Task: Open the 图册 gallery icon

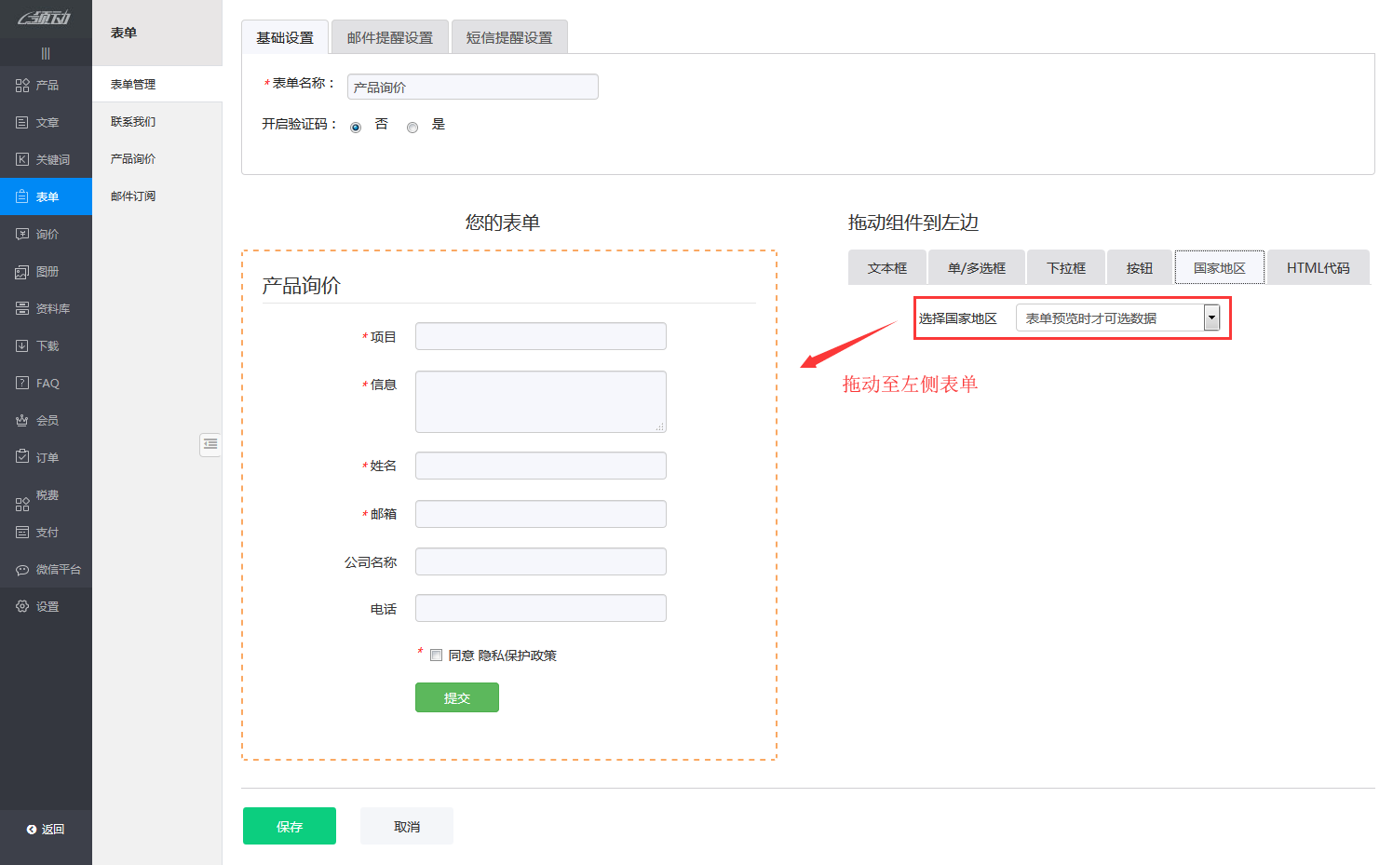Action: tap(22, 272)
